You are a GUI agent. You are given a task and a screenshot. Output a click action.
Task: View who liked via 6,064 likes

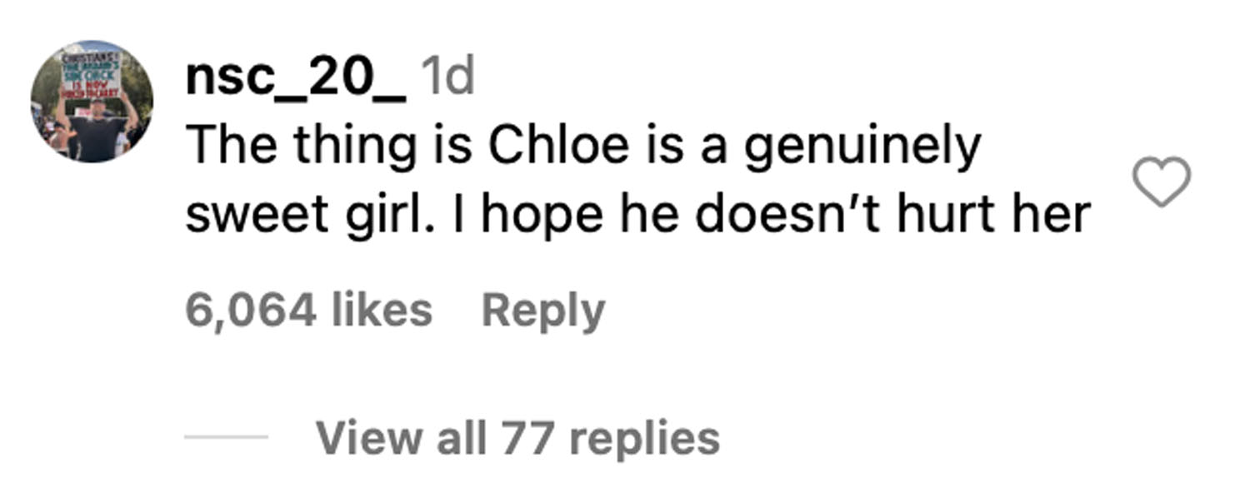[x=308, y=311]
